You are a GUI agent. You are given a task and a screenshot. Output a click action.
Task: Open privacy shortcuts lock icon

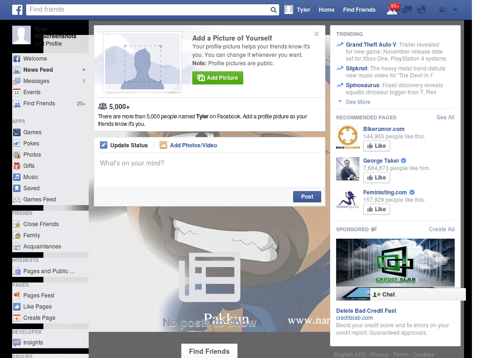443,10
